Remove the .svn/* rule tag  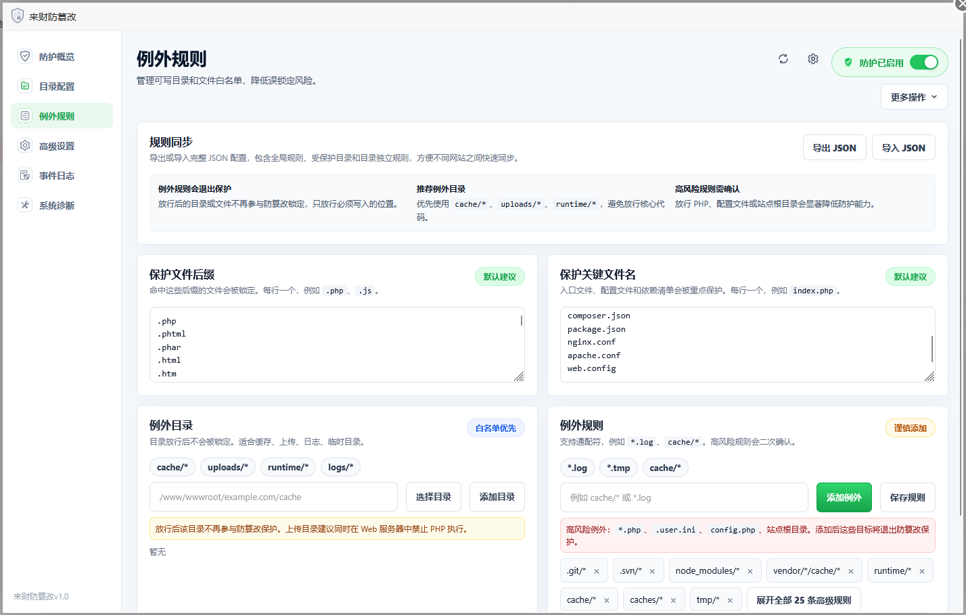click(x=652, y=571)
